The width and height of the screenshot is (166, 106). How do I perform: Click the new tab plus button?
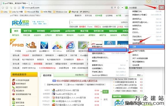(x=32, y=3)
